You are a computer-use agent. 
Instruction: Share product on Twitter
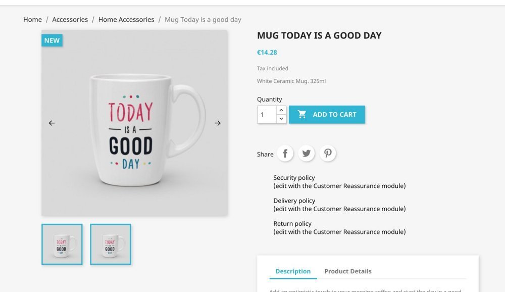coord(307,154)
